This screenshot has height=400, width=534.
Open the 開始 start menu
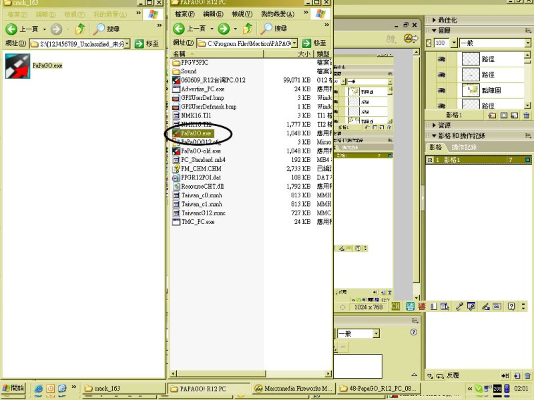(x=13, y=388)
